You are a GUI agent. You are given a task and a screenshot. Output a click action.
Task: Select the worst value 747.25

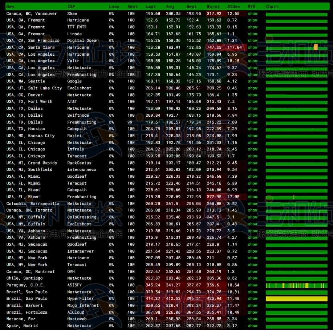(x=214, y=47)
